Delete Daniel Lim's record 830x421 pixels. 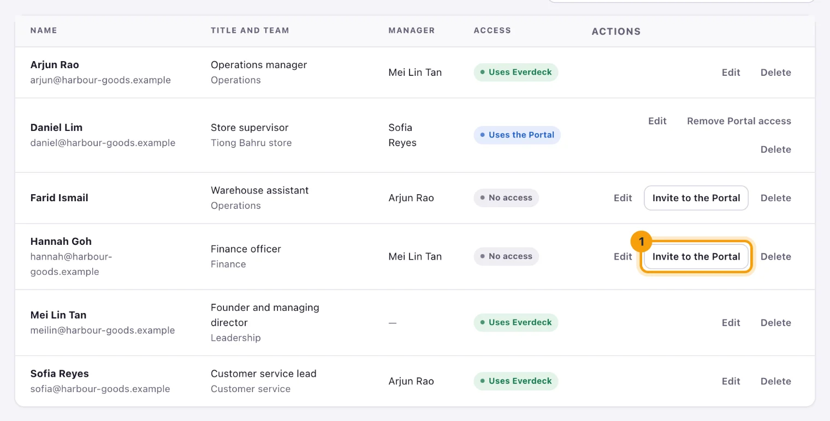pyautogui.click(x=775, y=149)
